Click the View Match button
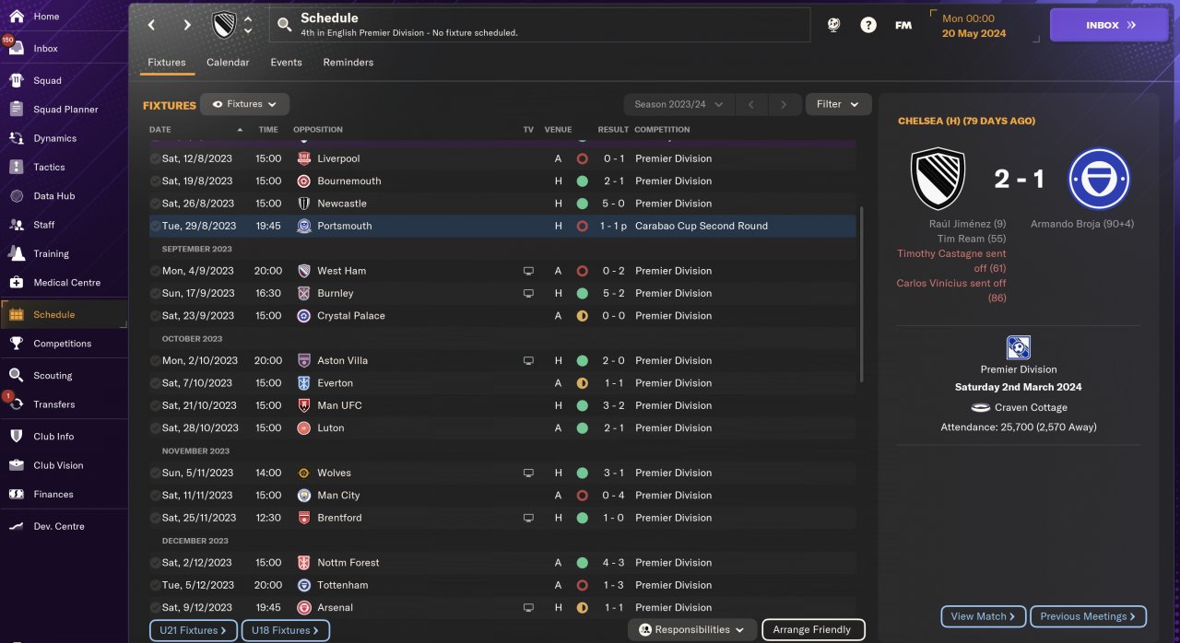The image size is (1180, 643). click(983, 616)
